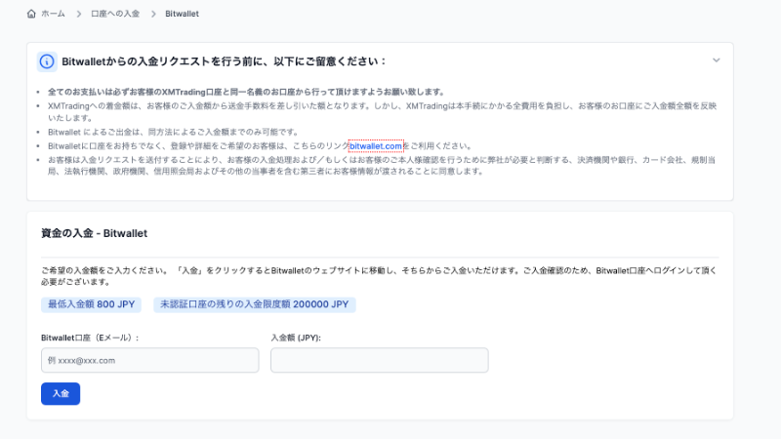The width and height of the screenshot is (781, 439).
Task: Click the 資金の入金 - Bitwallet heading
Action: pyautogui.click(x=94, y=233)
